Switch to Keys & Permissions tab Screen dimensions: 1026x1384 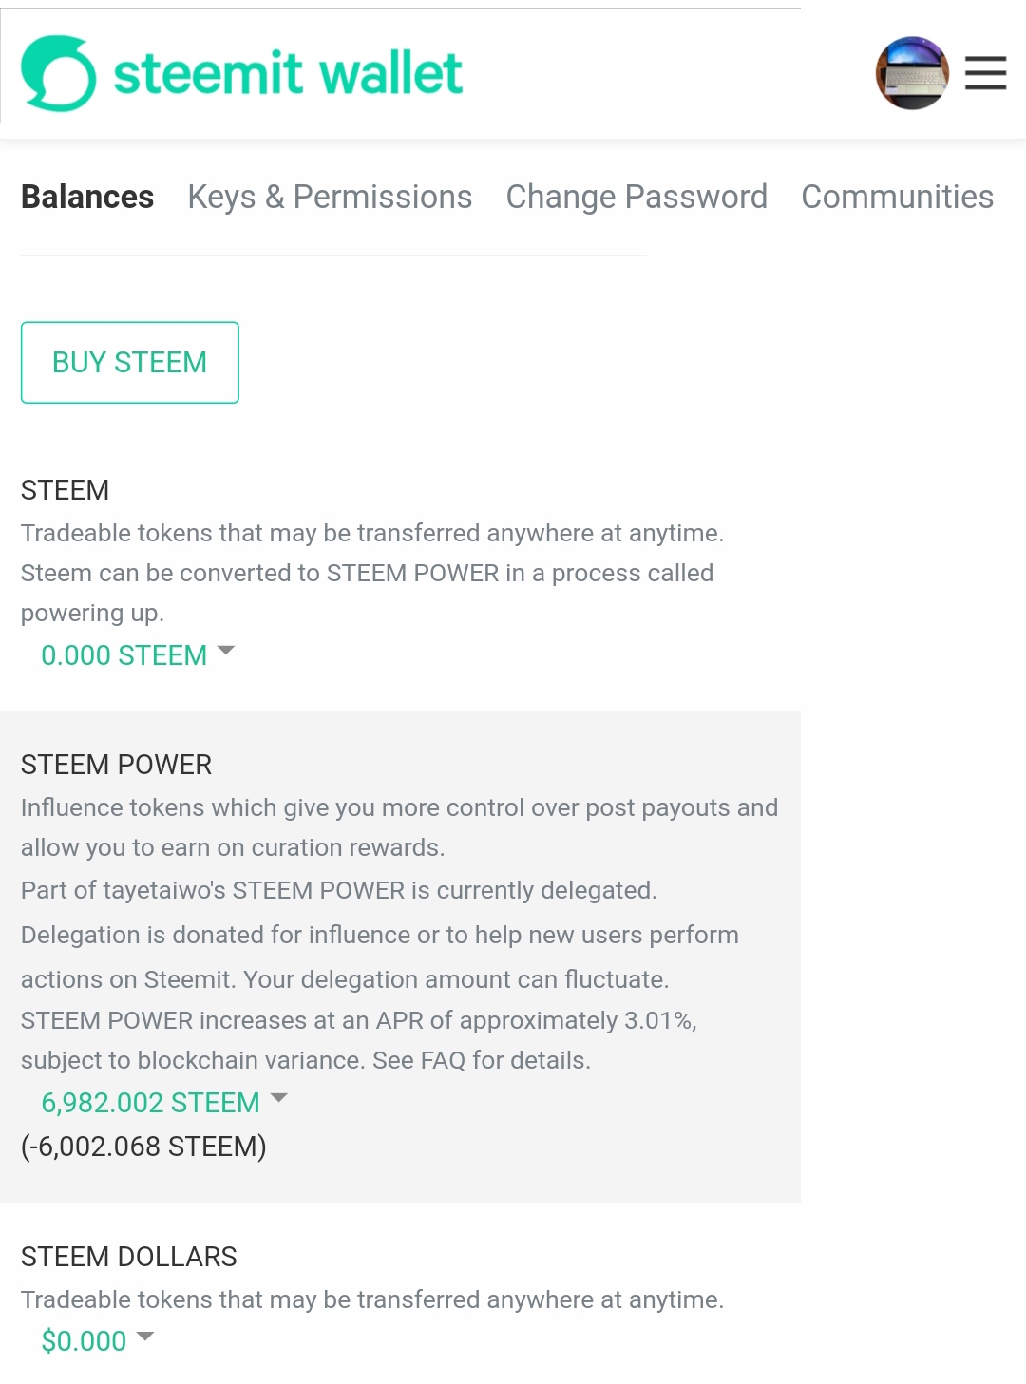point(330,197)
